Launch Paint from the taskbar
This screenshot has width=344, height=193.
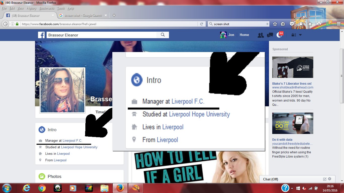[x=135, y=188]
